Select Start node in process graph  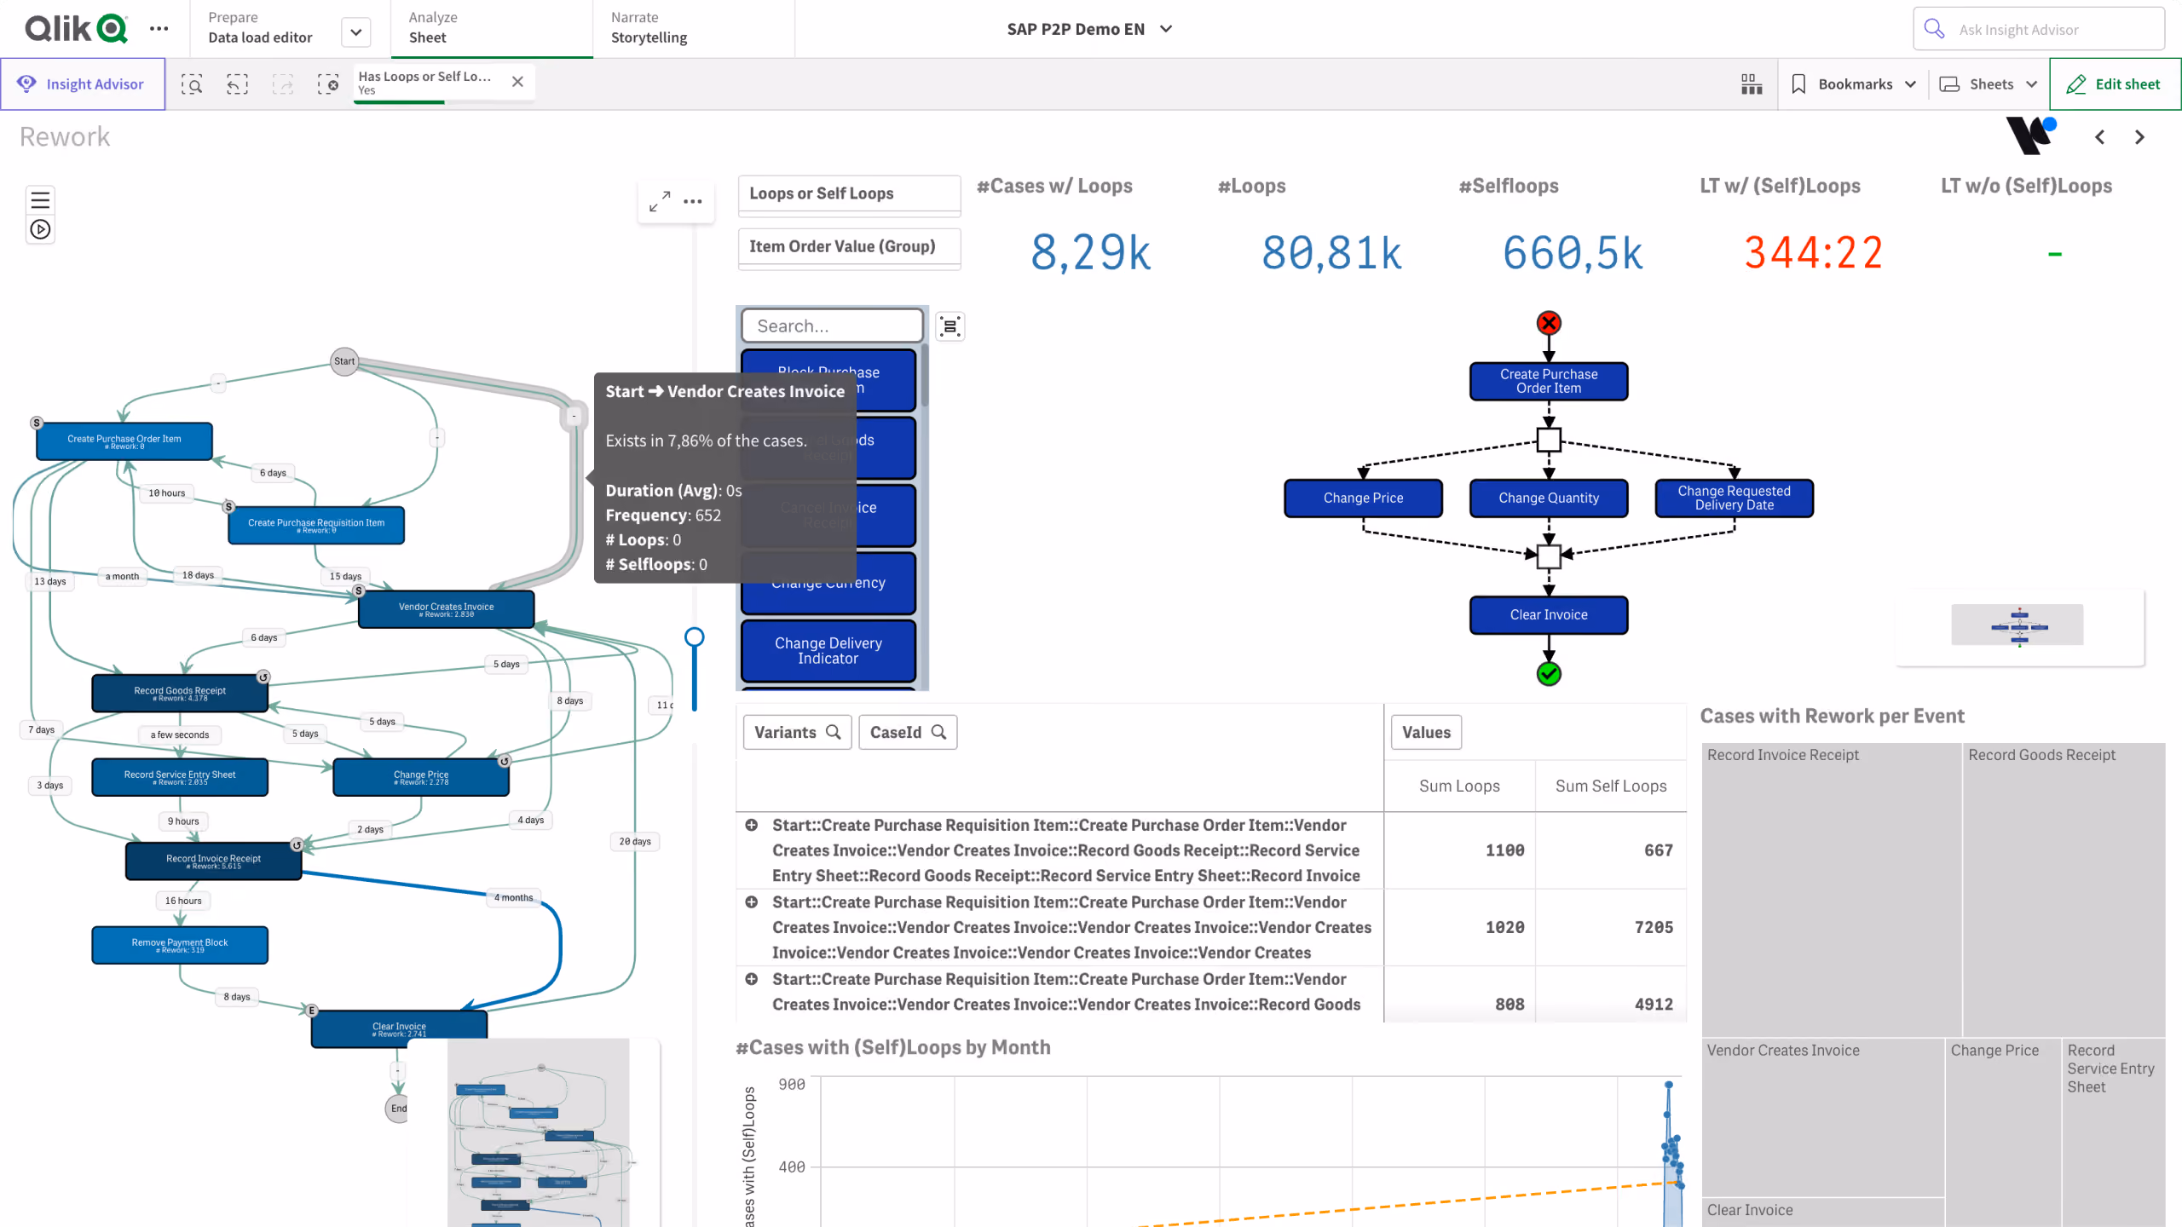344,361
